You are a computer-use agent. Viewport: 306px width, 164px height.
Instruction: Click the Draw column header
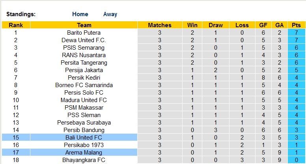pos(216,25)
